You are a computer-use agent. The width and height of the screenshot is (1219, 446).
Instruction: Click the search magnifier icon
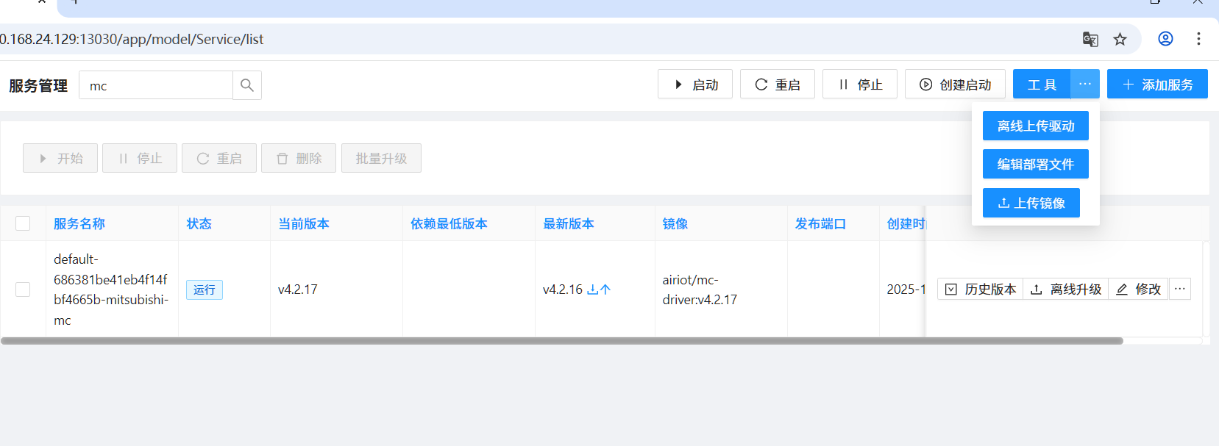247,85
